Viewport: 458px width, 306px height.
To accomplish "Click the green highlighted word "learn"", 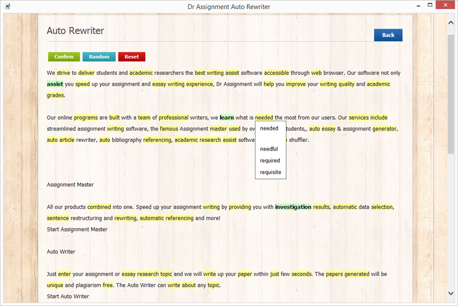I will tap(227, 118).
